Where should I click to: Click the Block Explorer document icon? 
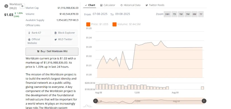tap(55, 33)
